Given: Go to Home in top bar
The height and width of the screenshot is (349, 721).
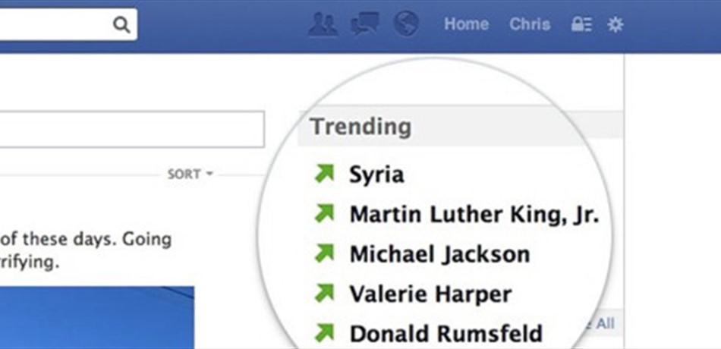Looking at the screenshot, I should [x=466, y=24].
